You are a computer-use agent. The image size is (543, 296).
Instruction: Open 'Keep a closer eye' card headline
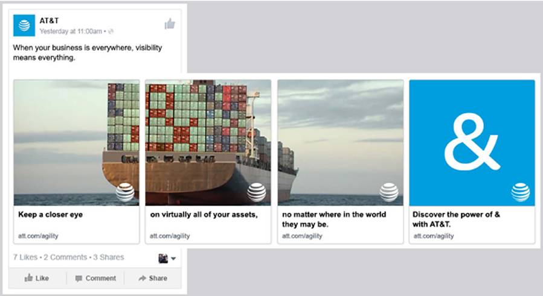click(x=51, y=215)
